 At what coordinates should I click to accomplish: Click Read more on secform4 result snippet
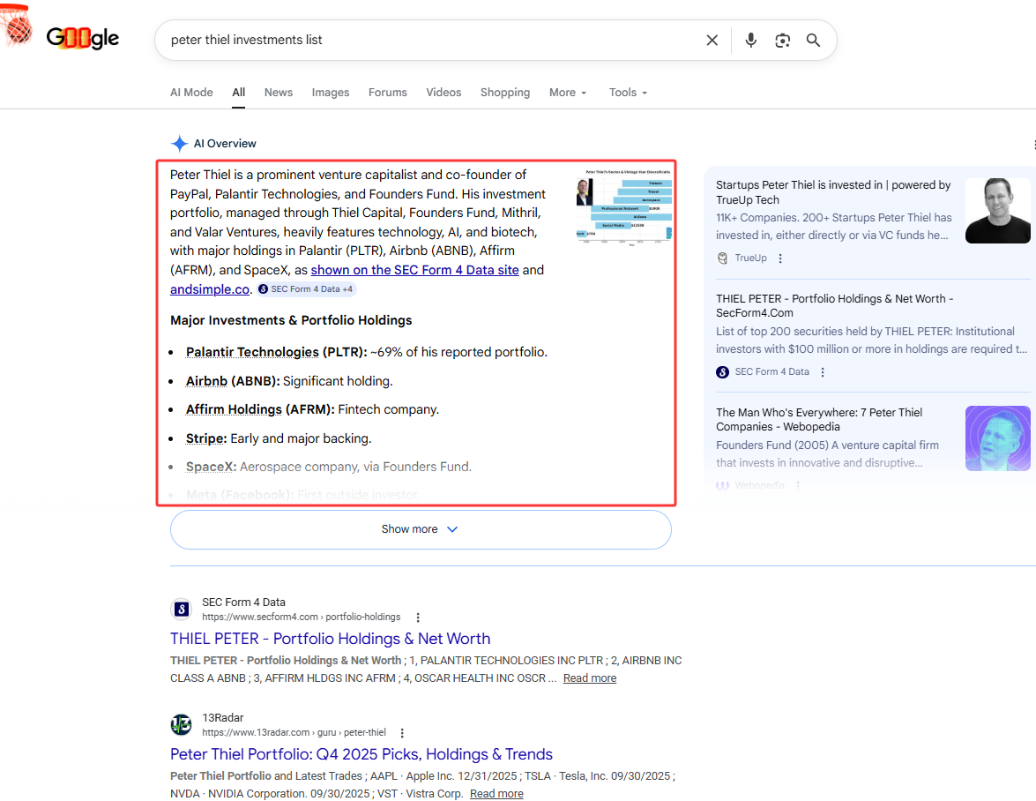point(589,678)
